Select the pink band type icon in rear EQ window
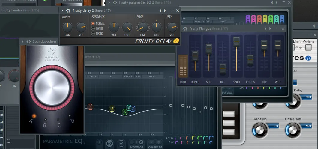Viewport: 318px width, 149px height. point(253,19)
